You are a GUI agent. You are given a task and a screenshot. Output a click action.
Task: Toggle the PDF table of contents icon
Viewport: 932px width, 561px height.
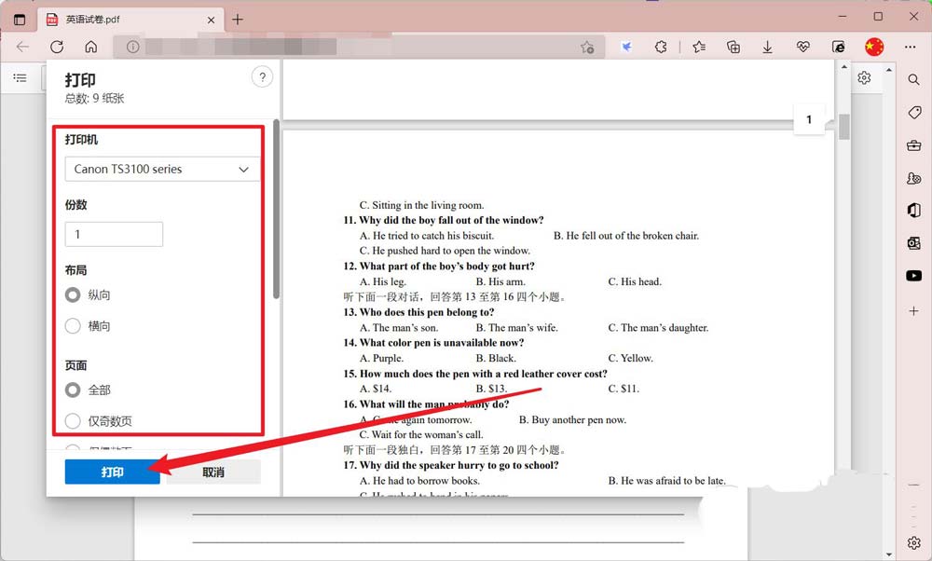click(21, 78)
